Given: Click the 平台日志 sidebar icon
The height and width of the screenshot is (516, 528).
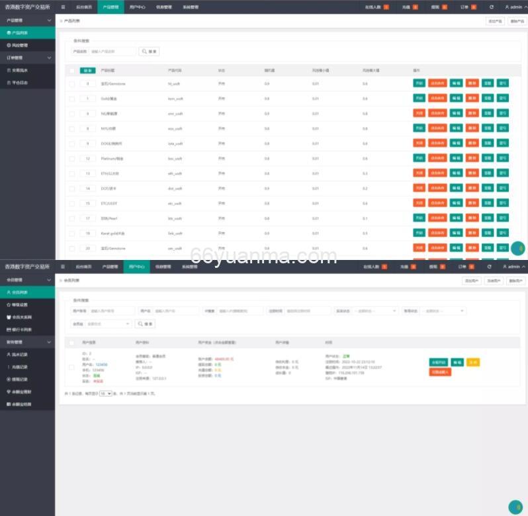Looking at the screenshot, I should [9, 83].
